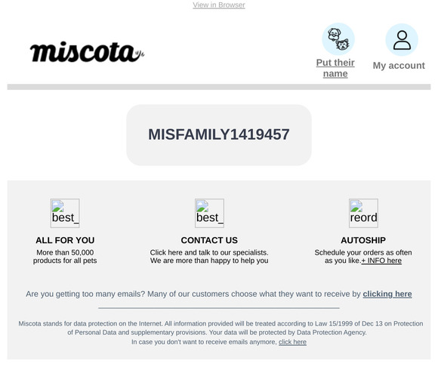The height and width of the screenshot is (374, 438).
Task: Click the AUTOSHIP heading
Action: [x=363, y=240]
